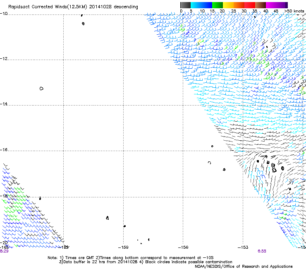
Task: Click the "Data buffer is 22 hrs" note
Action: click(x=84, y=262)
